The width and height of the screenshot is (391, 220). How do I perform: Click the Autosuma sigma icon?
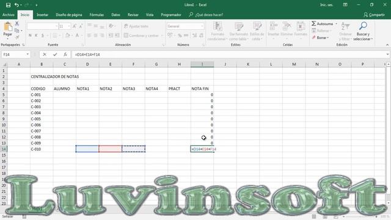[x=313, y=24]
